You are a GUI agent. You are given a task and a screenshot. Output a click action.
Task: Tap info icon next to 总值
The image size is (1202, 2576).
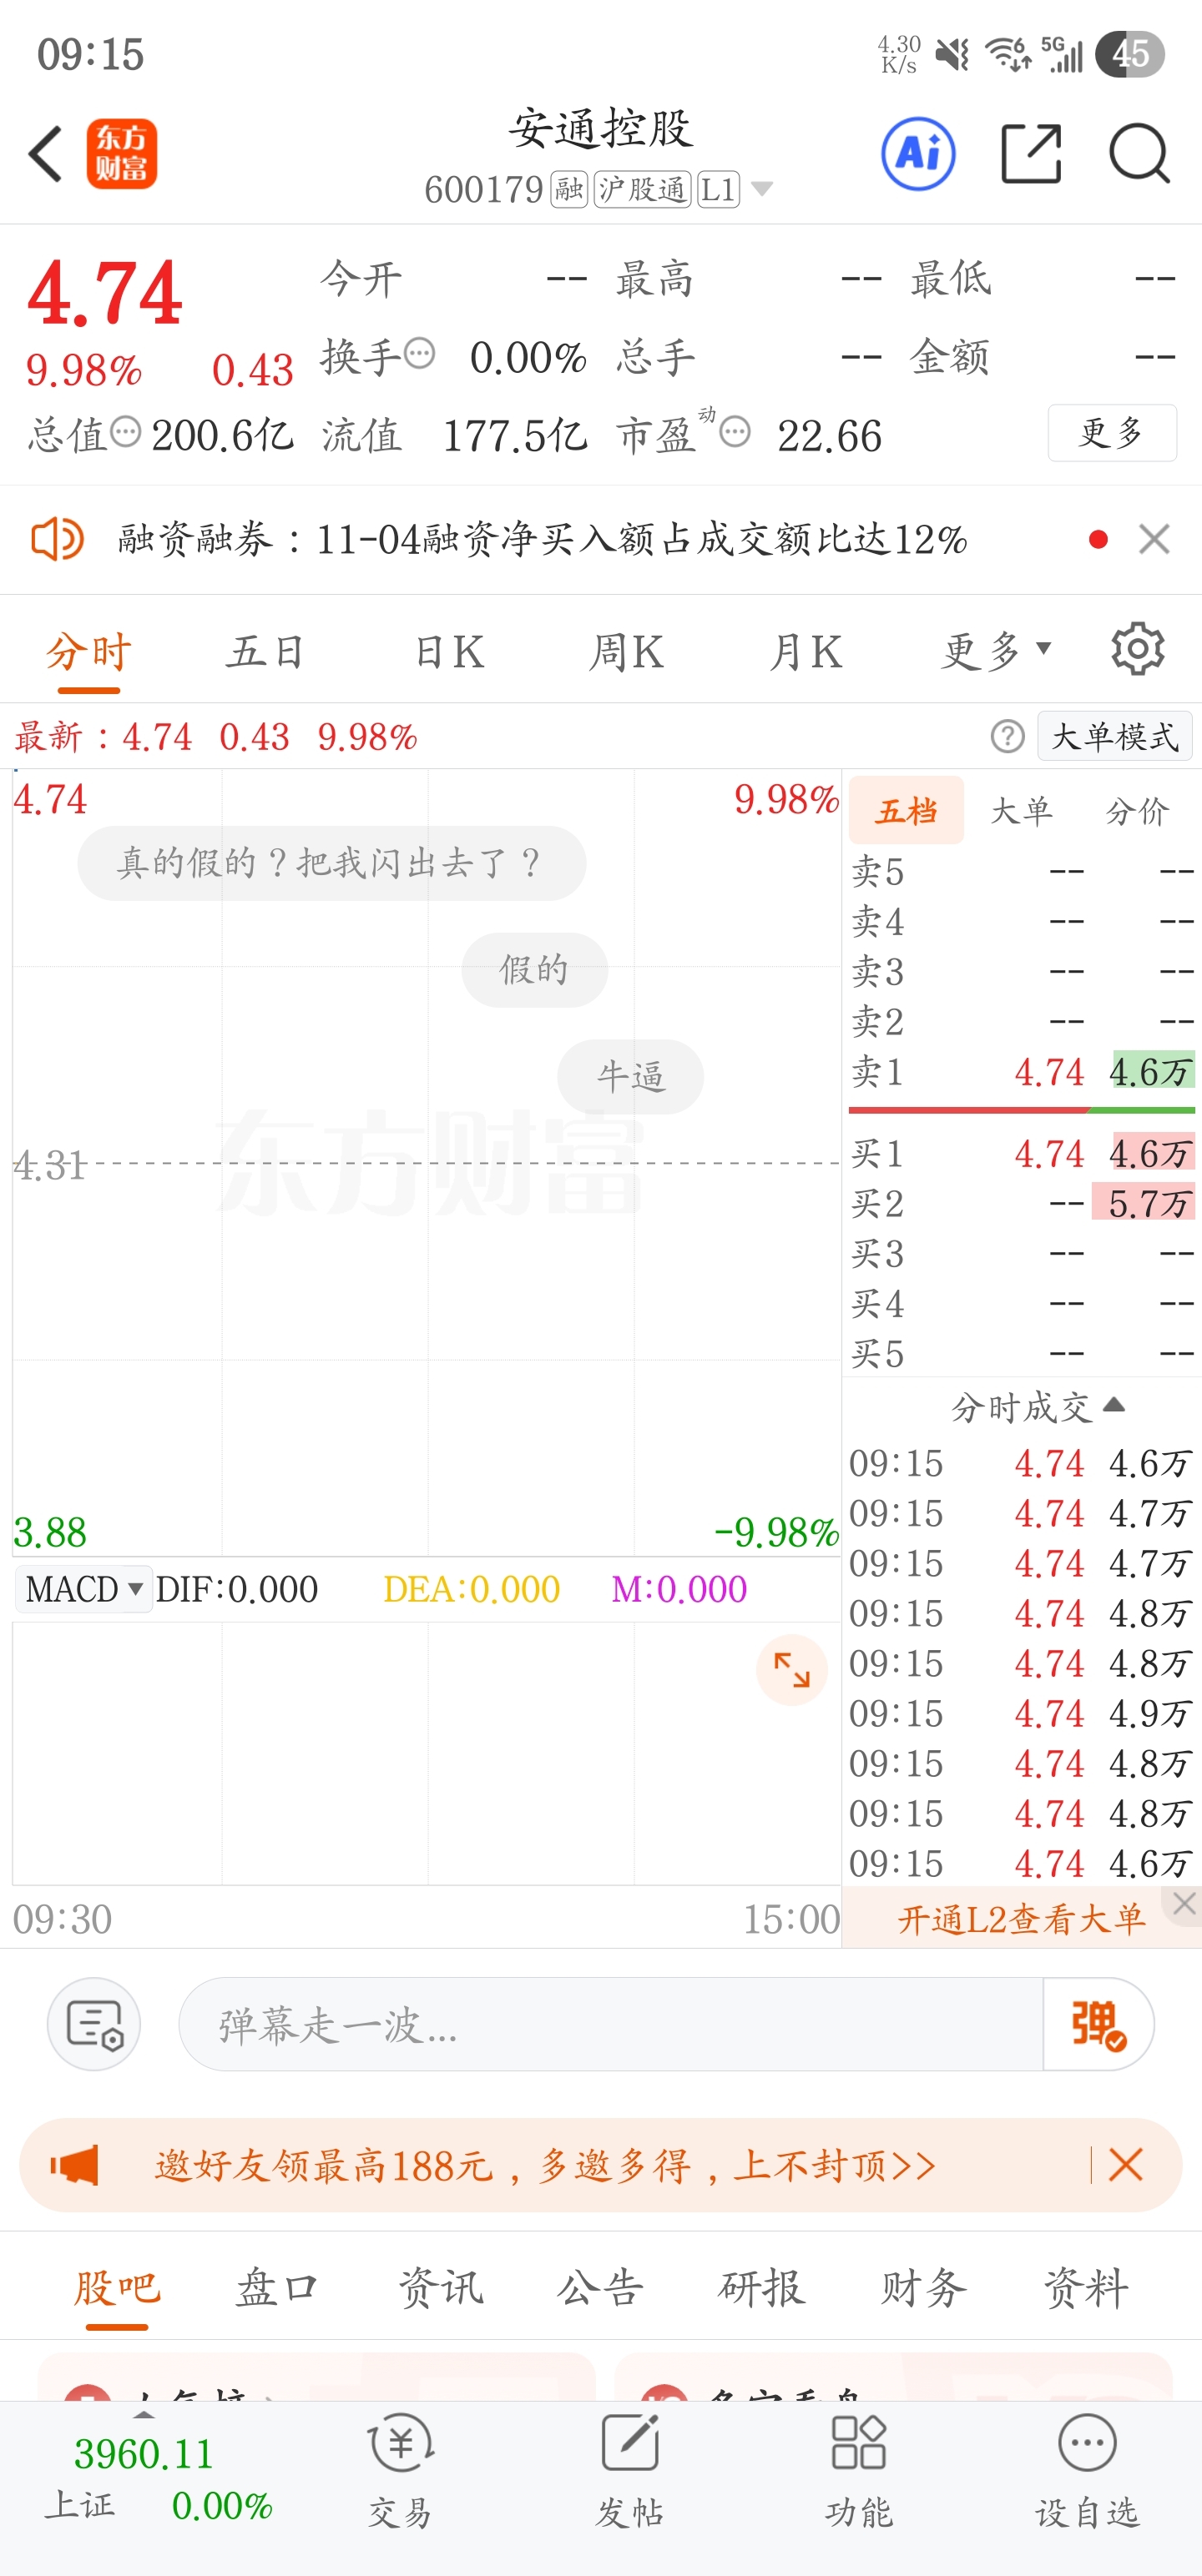[125, 432]
